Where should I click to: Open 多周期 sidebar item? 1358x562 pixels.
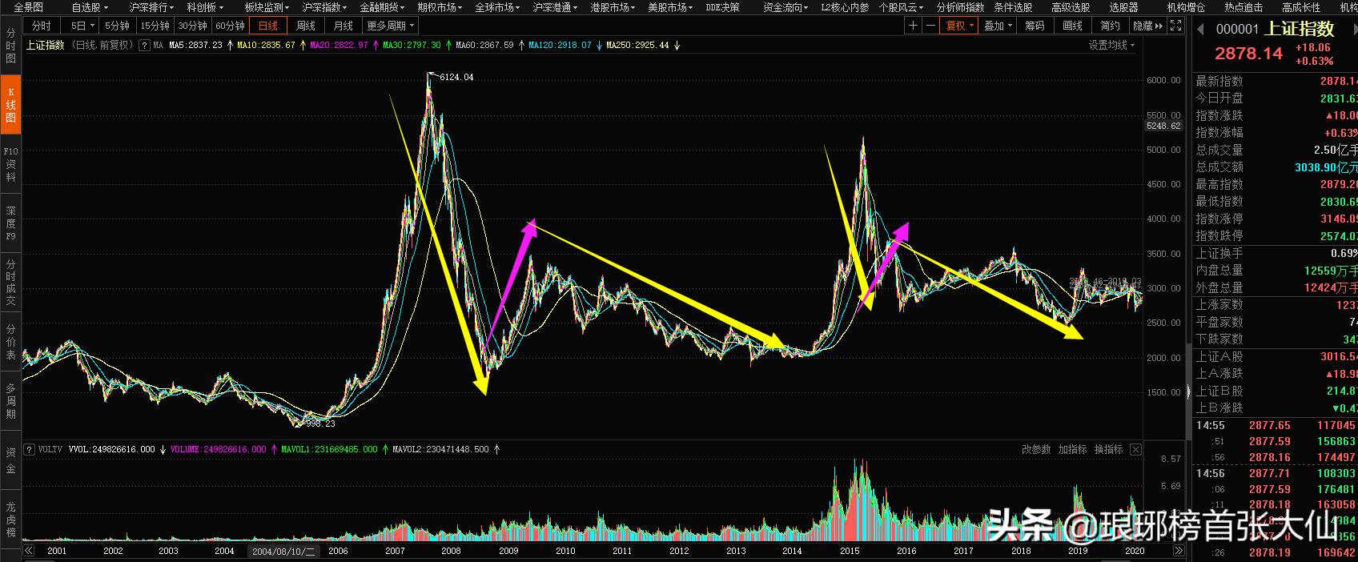pos(10,401)
